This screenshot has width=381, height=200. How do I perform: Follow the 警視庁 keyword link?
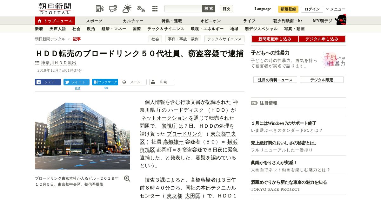click(169, 126)
